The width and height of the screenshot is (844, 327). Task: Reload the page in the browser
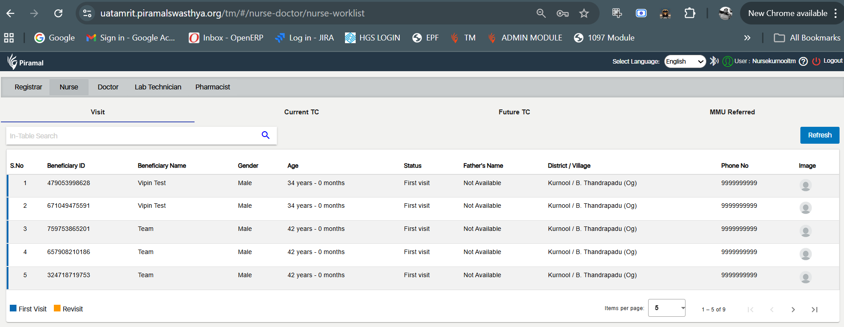(58, 13)
